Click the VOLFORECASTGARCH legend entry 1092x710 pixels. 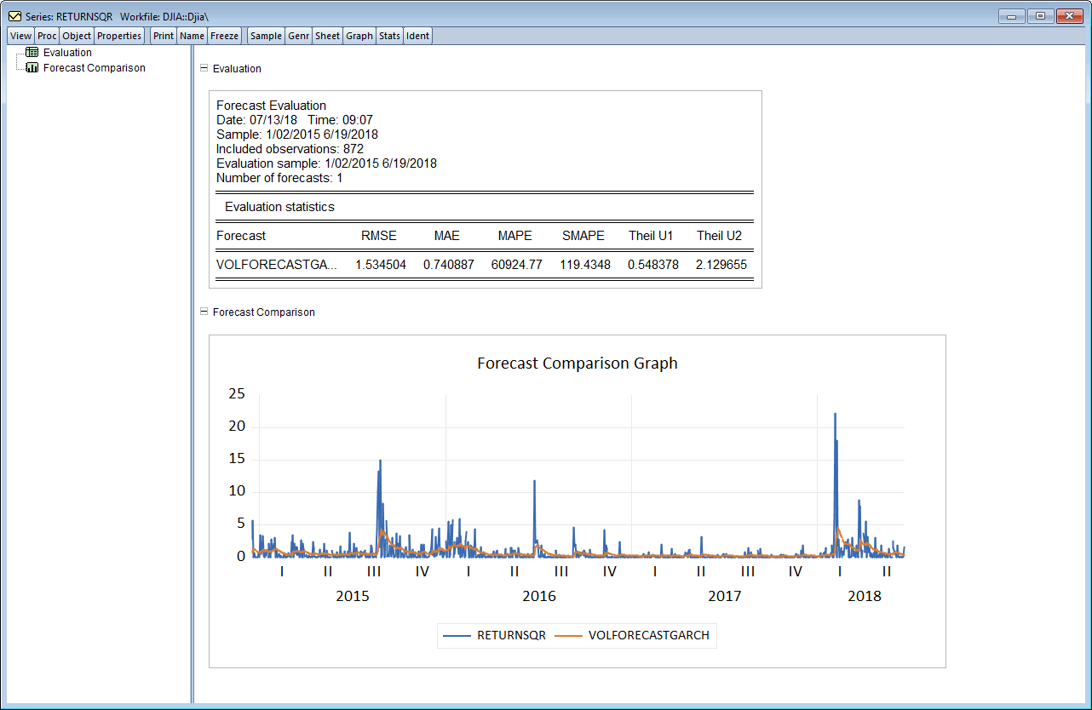[633, 635]
